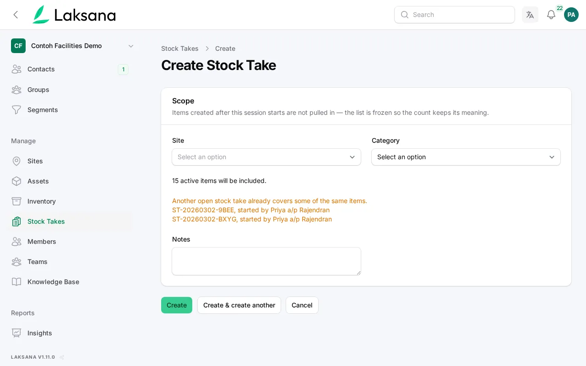Click the Contacts badge showing 1
The image size is (586, 366).
[x=123, y=70]
